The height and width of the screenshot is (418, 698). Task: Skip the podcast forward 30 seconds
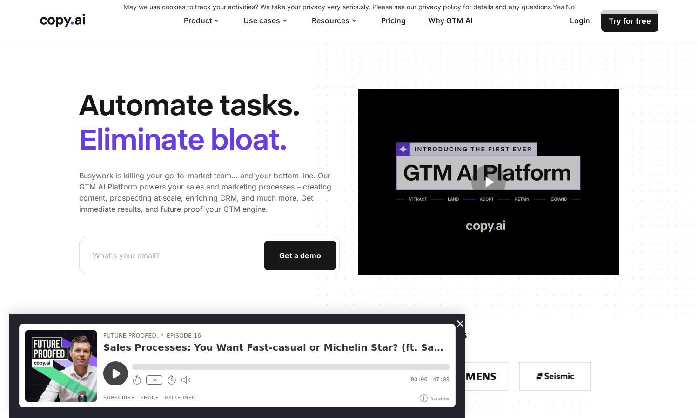click(172, 380)
